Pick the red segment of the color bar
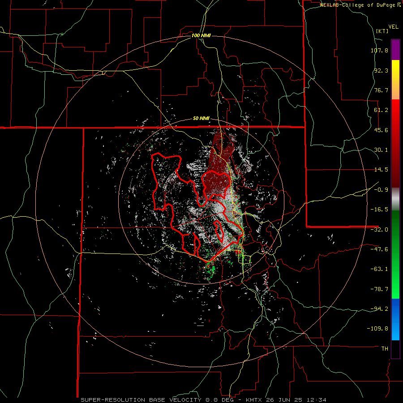The width and height of the screenshot is (403, 403). (x=395, y=143)
